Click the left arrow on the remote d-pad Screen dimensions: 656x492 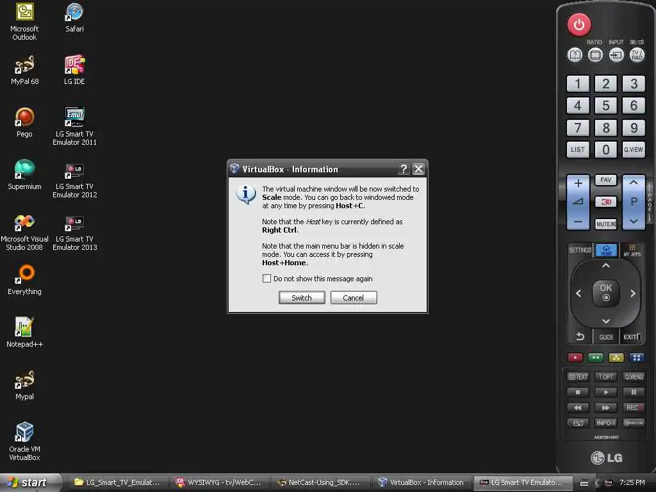(578, 293)
